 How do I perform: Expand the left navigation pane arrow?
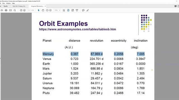pos(0,58)
